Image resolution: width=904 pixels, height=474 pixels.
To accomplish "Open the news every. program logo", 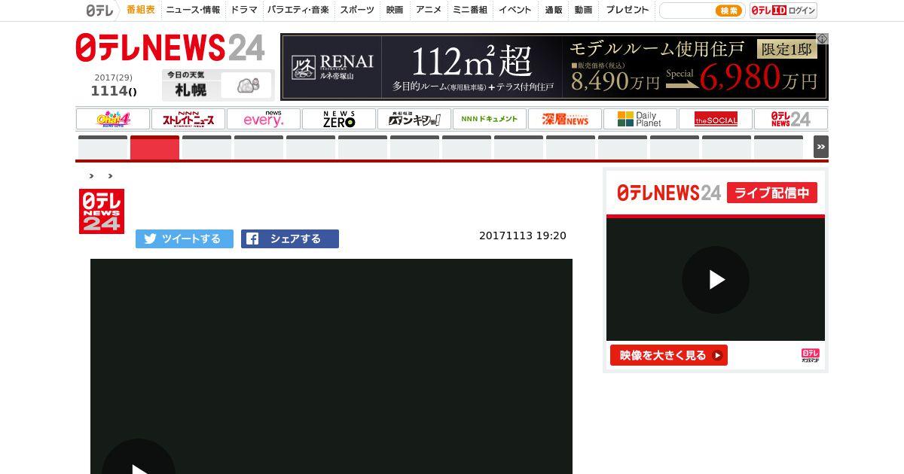I will point(264,119).
